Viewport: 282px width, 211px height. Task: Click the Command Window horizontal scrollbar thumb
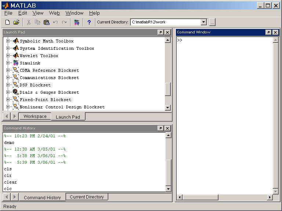pos(200,197)
